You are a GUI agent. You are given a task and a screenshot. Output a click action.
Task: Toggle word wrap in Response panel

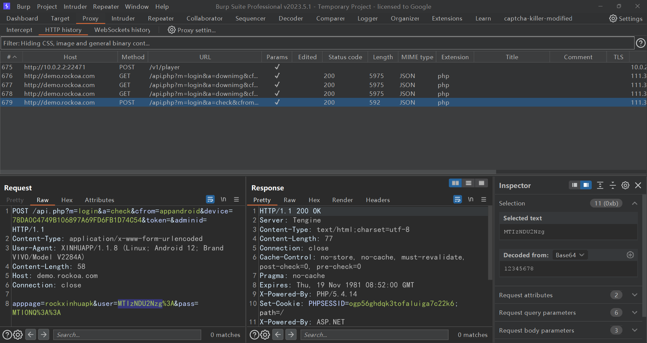pos(458,199)
